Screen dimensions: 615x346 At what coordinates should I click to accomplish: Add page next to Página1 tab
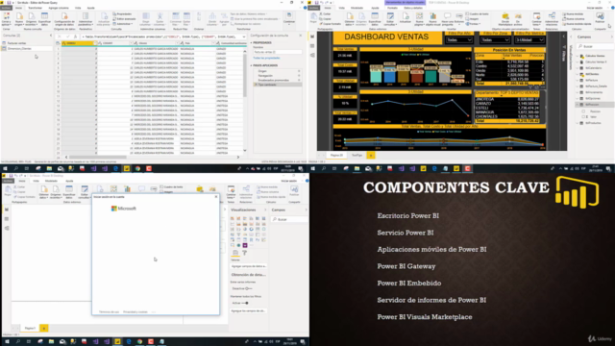(44, 328)
